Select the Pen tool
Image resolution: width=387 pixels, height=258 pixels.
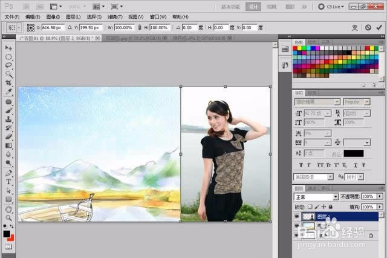8,173
